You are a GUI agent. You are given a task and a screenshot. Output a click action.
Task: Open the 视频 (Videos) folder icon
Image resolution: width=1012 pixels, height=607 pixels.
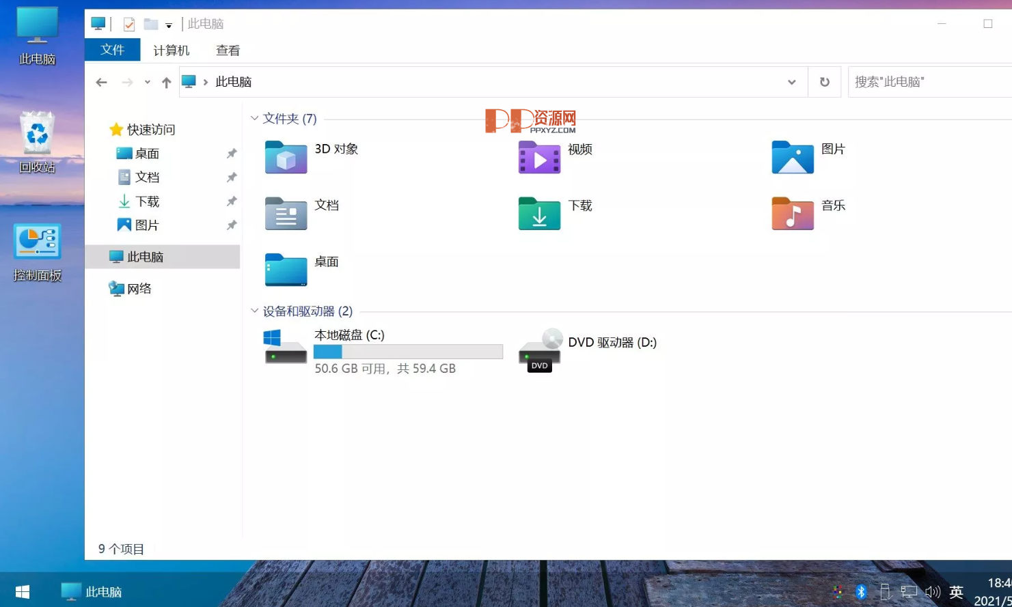(538, 158)
